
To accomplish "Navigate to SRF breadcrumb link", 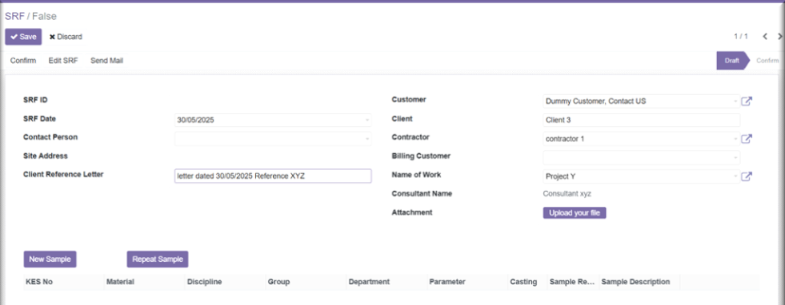I will pos(14,16).
